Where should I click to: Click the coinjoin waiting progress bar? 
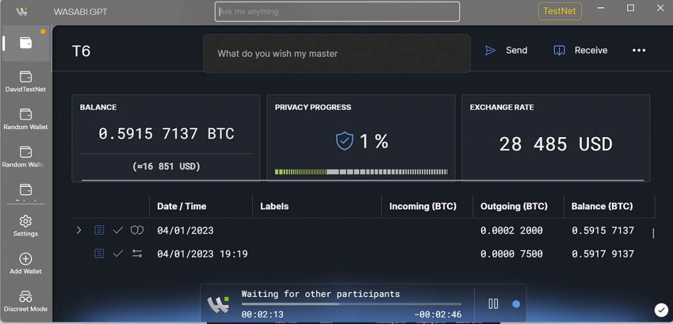click(x=351, y=304)
